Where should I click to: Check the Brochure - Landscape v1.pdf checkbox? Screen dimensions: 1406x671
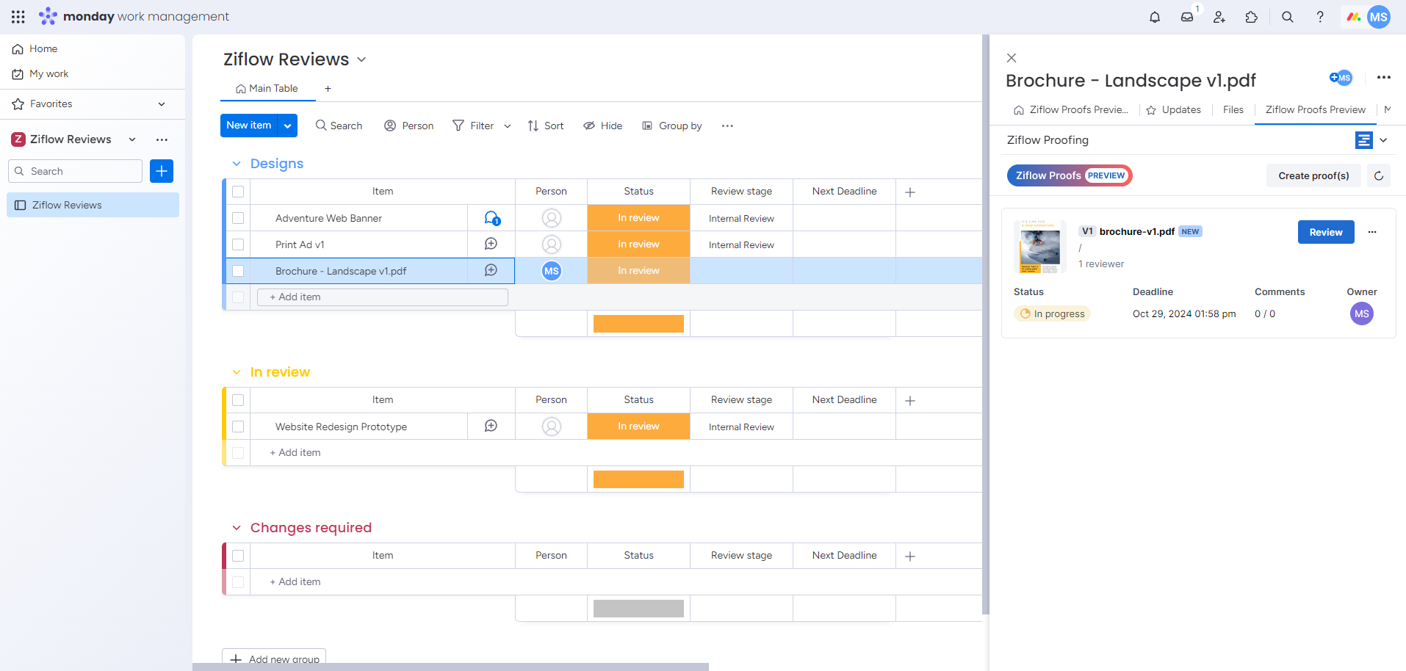pyautogui.click(x=238, y=271)
